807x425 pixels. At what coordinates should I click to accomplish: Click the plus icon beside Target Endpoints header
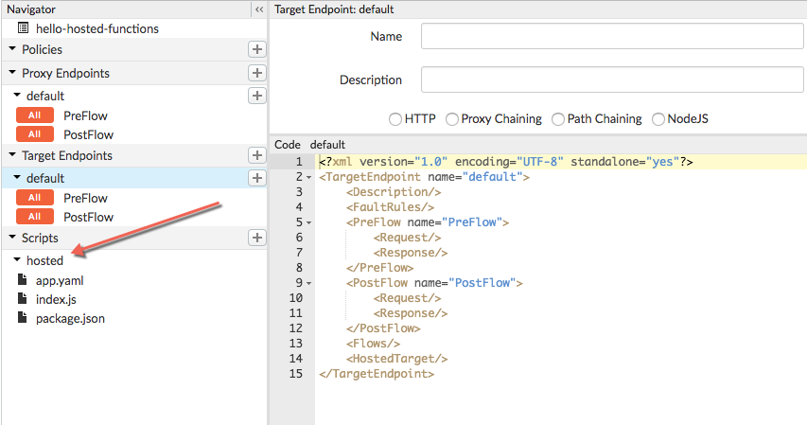pyautogui.click(x=256, y=155)
